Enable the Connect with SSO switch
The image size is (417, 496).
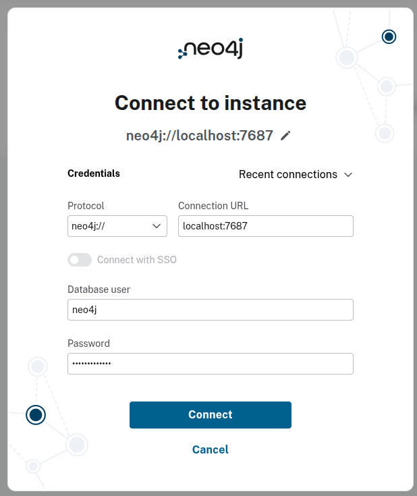(79, 260)
